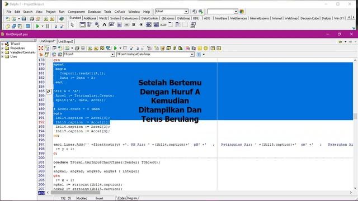Expand the Uses tree node
358x201 pixels.
pyautogui.click(x=2, y=56)
